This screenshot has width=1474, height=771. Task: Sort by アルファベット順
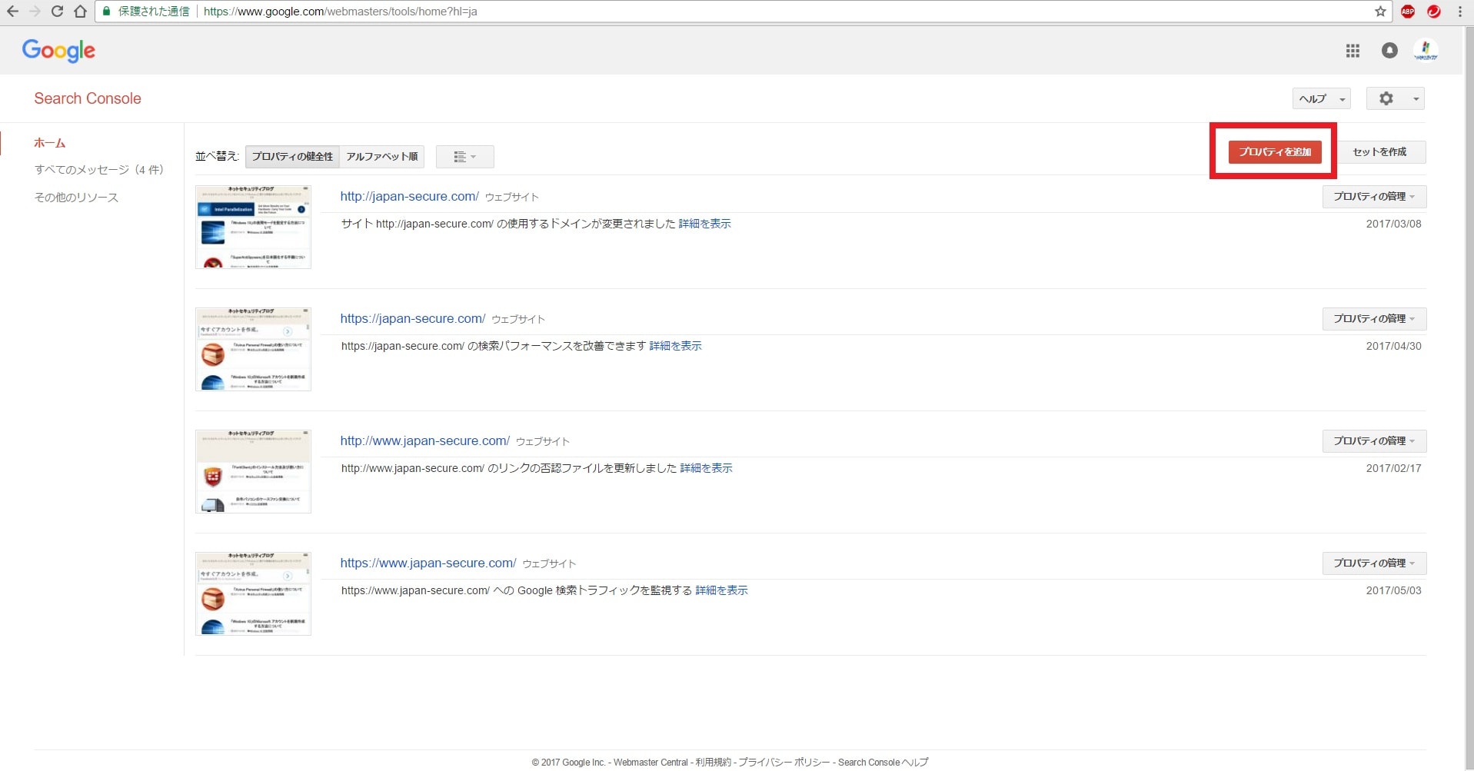382,157
